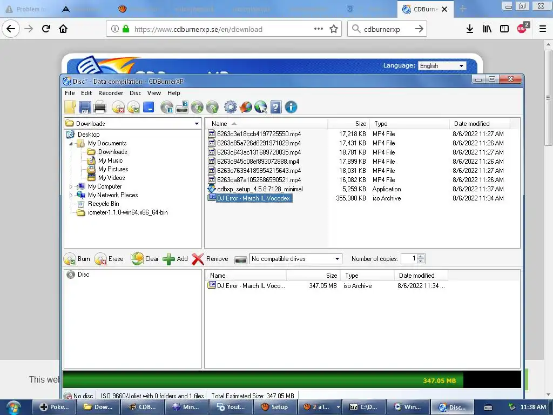Open the question mark help icon

[x=276, y=107]
